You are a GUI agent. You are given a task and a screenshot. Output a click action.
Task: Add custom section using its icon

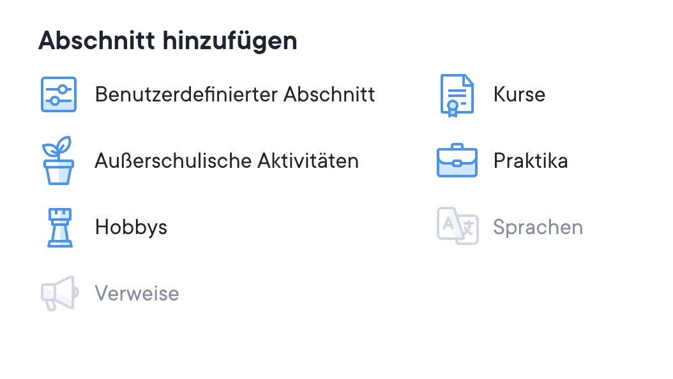[58, 94]
